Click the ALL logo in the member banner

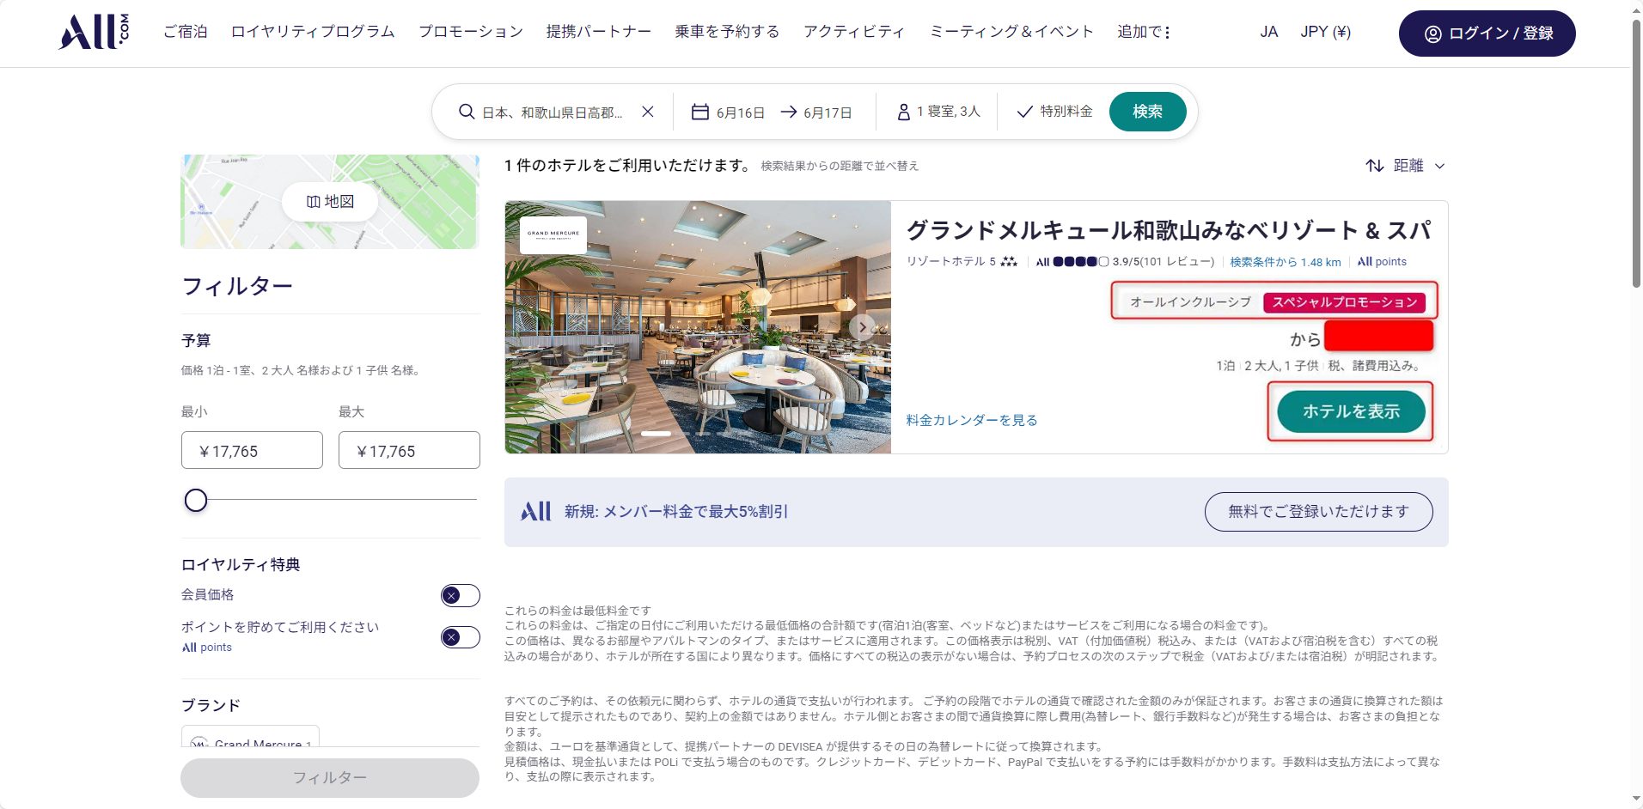tap(536, 511)
